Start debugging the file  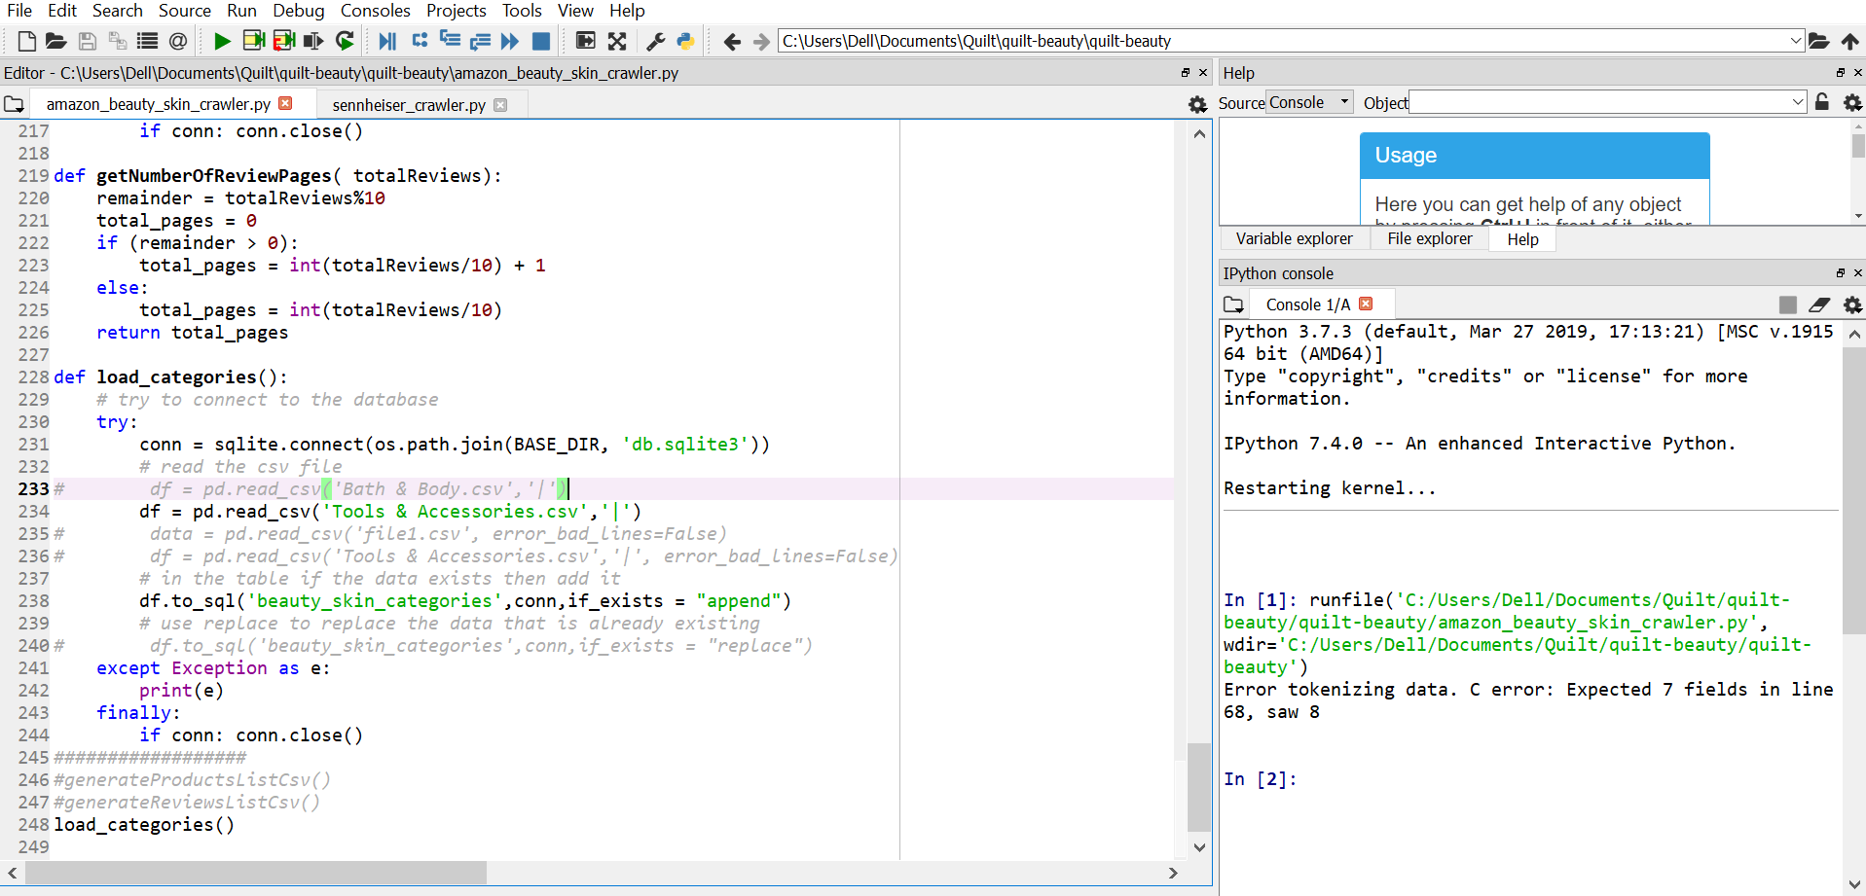point(387,41)
